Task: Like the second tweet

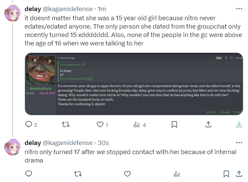Action: [x=127, y=174]
